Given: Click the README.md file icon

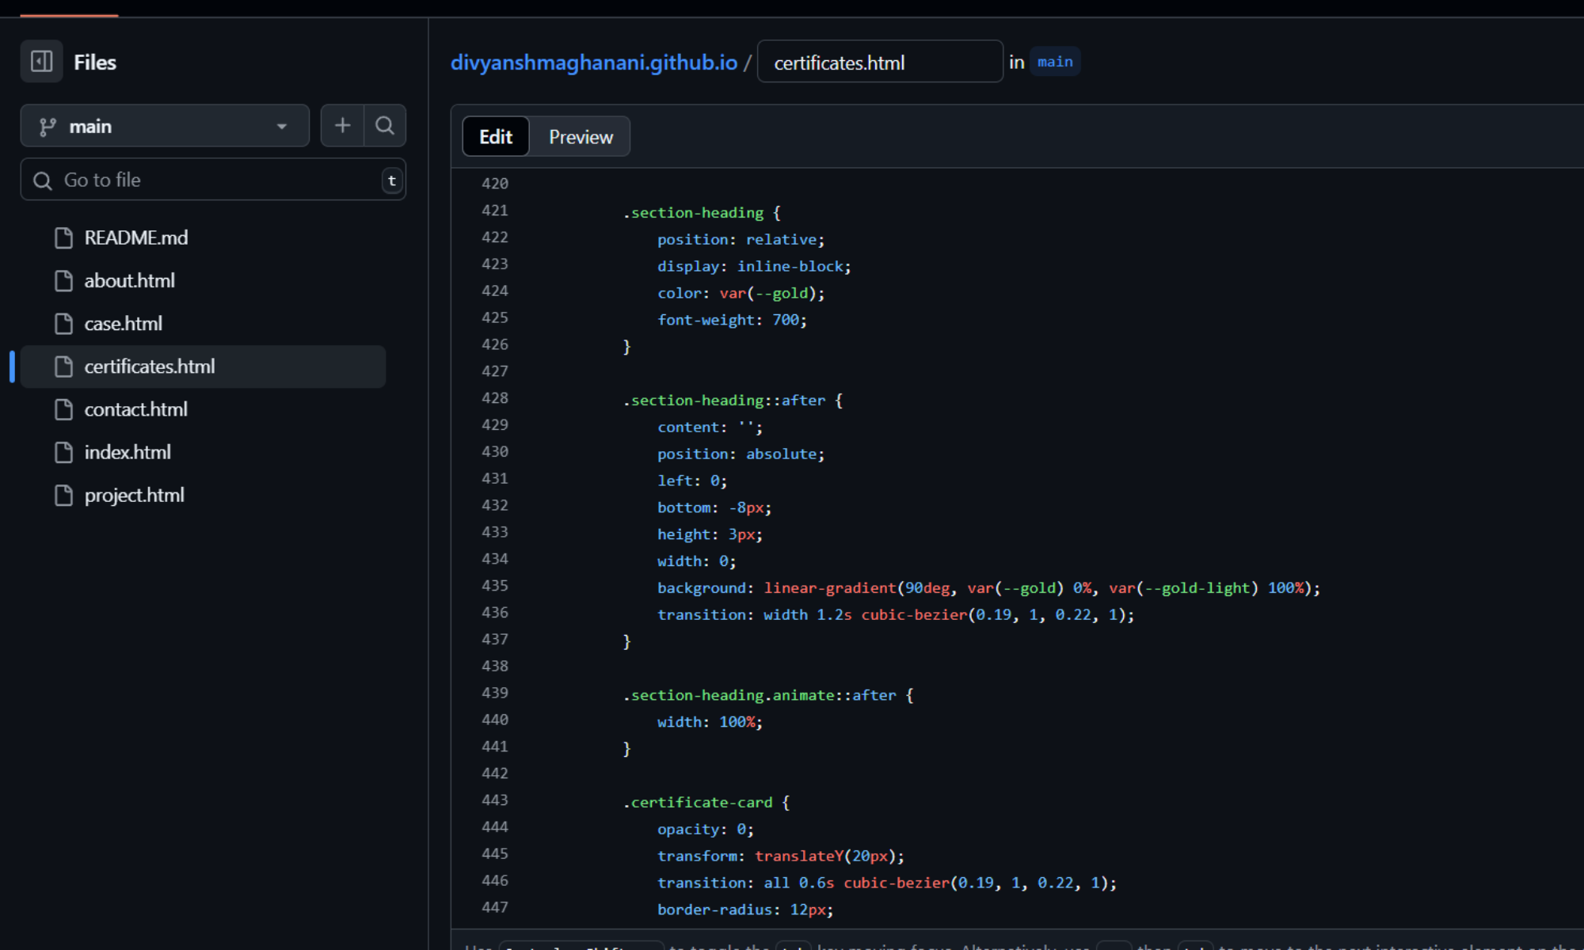Looking at the screenshot, I should (63, 238).
